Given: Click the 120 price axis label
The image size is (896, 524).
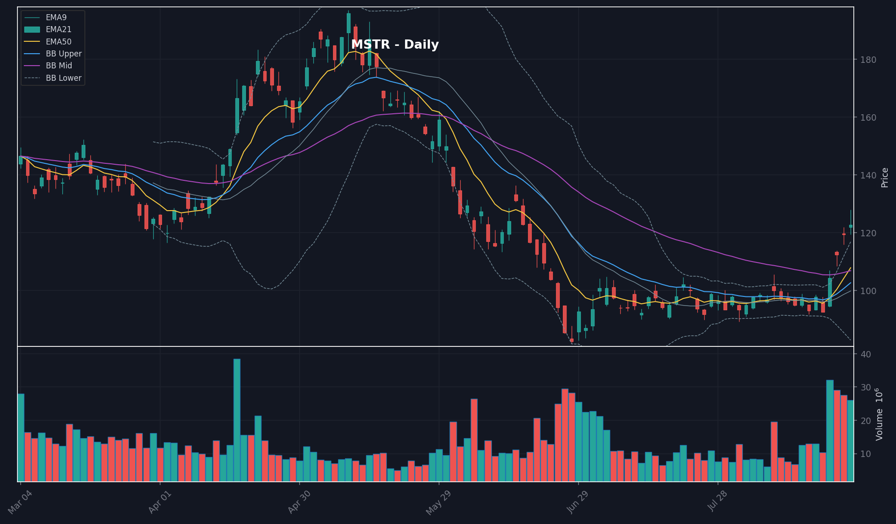Looking at the screenshot, I should 868,233.
